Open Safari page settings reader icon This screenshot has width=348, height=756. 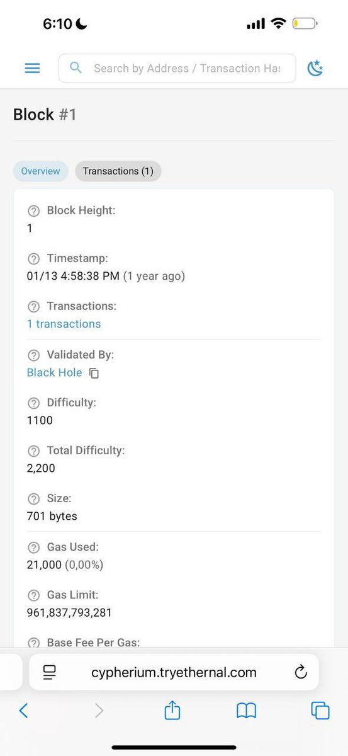(49, 672)
